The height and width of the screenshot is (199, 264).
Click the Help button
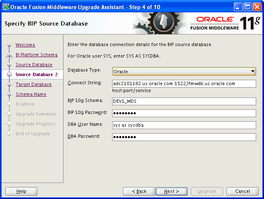(21, 191)
